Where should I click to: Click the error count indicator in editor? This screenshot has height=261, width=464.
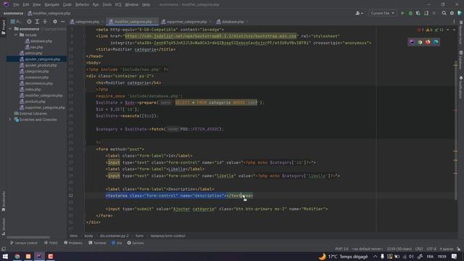coord(420,30)
